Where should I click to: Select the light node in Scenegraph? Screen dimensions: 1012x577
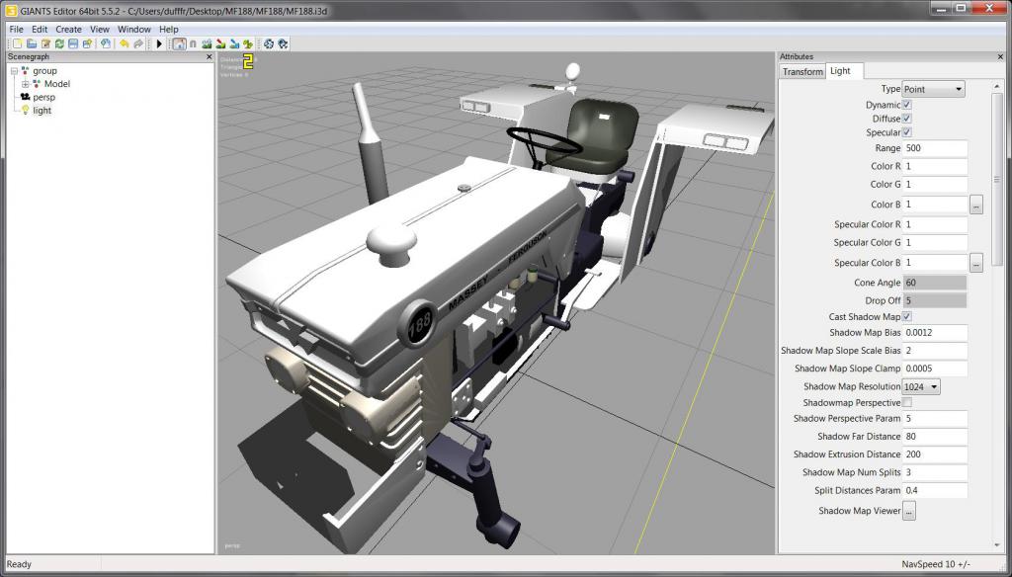42,111
